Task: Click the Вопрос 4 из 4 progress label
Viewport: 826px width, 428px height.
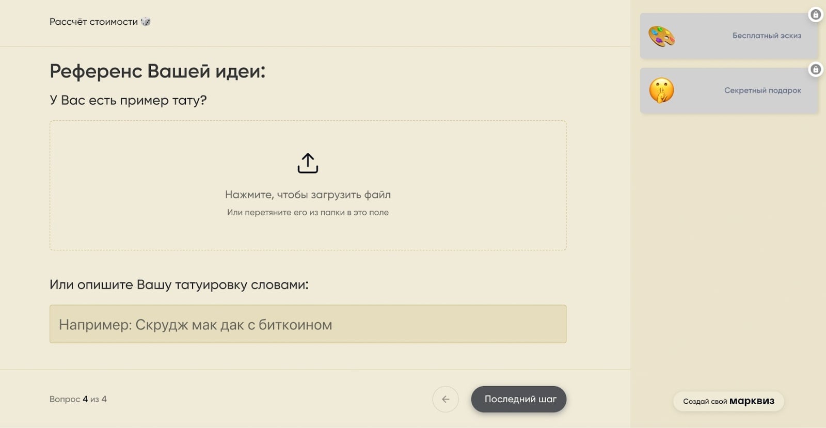Action: coord(77,399)
